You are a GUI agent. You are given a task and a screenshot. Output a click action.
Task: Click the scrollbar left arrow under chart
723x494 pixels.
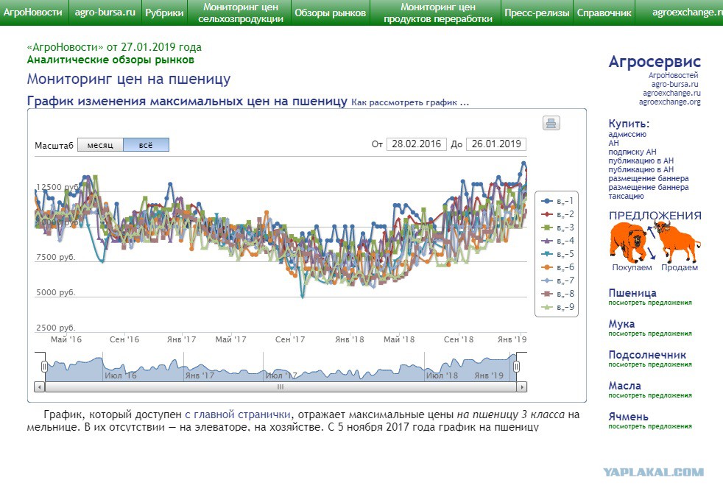(40, 387)
